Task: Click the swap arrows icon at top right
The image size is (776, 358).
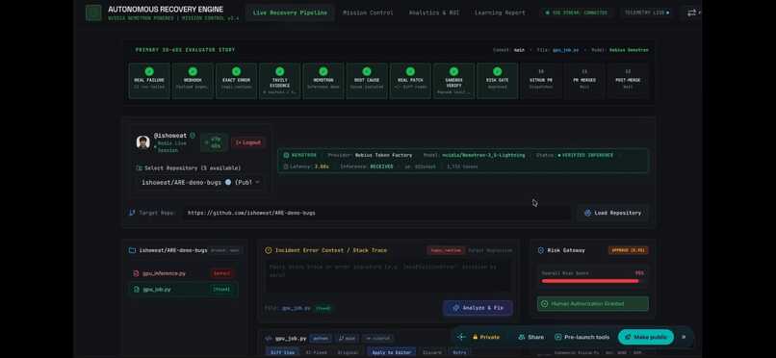Action: [692, 13]
